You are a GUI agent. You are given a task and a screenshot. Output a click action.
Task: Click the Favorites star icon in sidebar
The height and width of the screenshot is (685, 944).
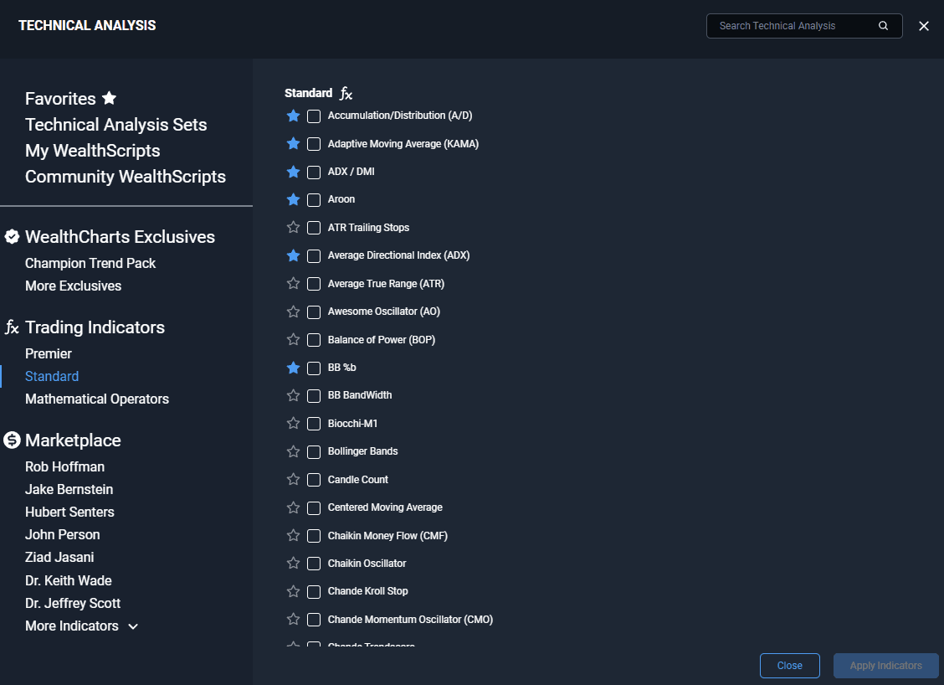click(109, 98)
